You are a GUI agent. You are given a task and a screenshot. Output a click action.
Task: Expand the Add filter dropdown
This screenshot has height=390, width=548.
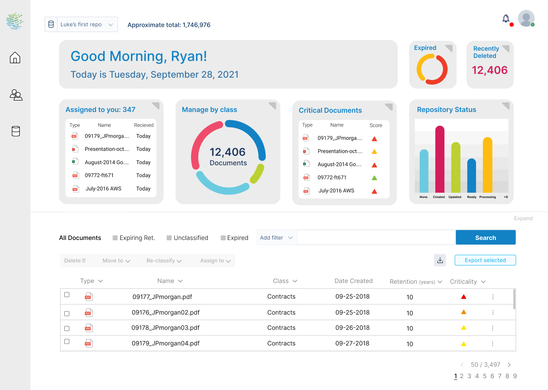pyautogui.click(x=277, y=237)
